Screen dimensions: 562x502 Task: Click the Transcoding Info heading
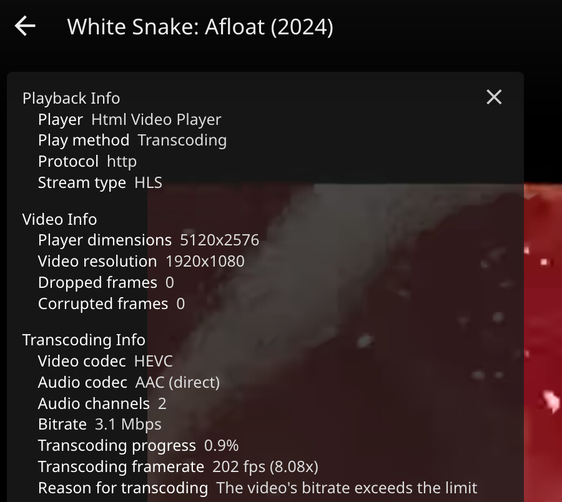(x=84, y=340)
